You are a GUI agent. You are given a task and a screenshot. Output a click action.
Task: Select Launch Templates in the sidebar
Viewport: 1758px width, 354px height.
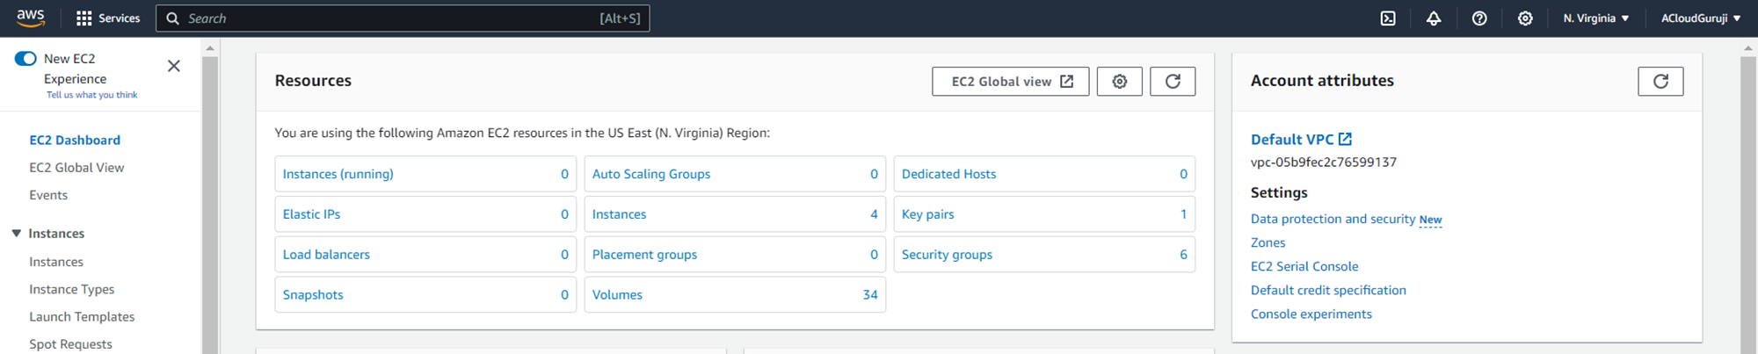(x=82, y=317)
